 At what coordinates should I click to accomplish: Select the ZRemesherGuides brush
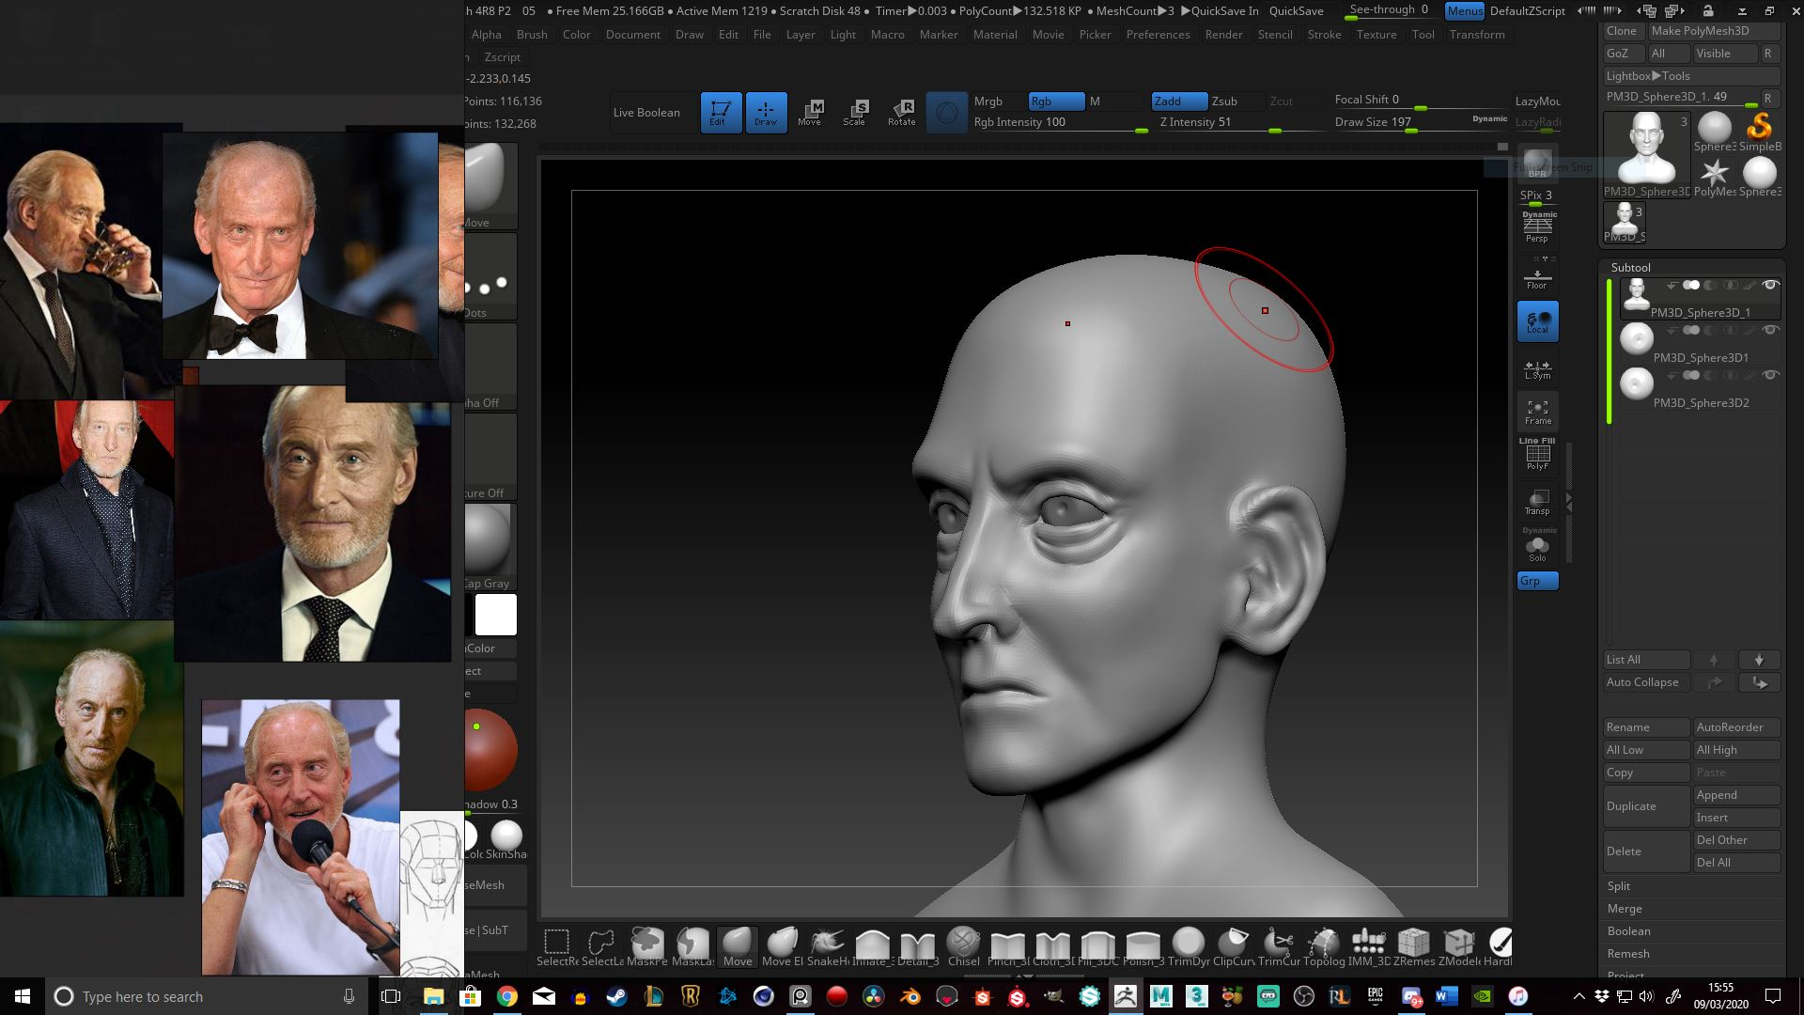coord(1414,946)
